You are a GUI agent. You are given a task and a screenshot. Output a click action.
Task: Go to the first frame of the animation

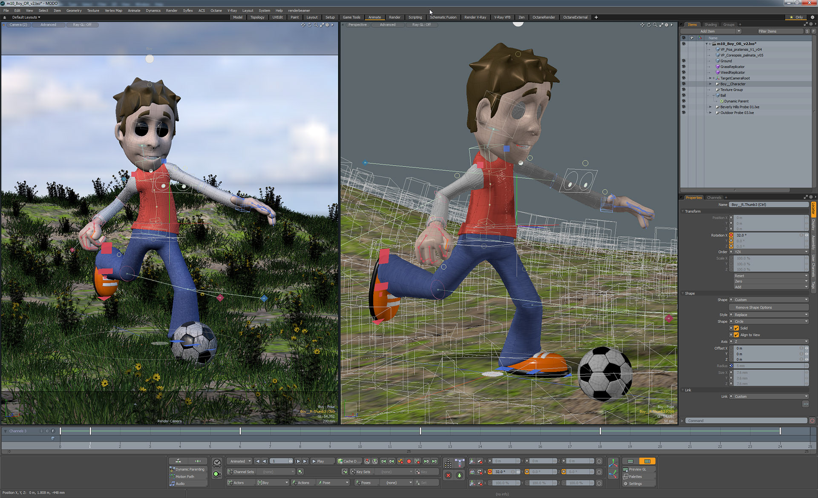[x=257, y=461]
